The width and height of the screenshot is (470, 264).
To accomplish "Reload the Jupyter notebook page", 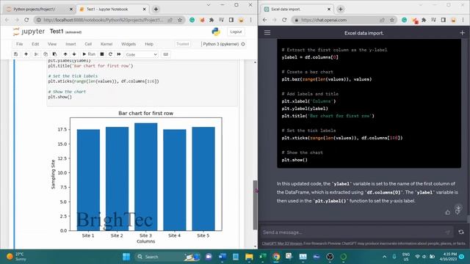I will coord(26,20).
